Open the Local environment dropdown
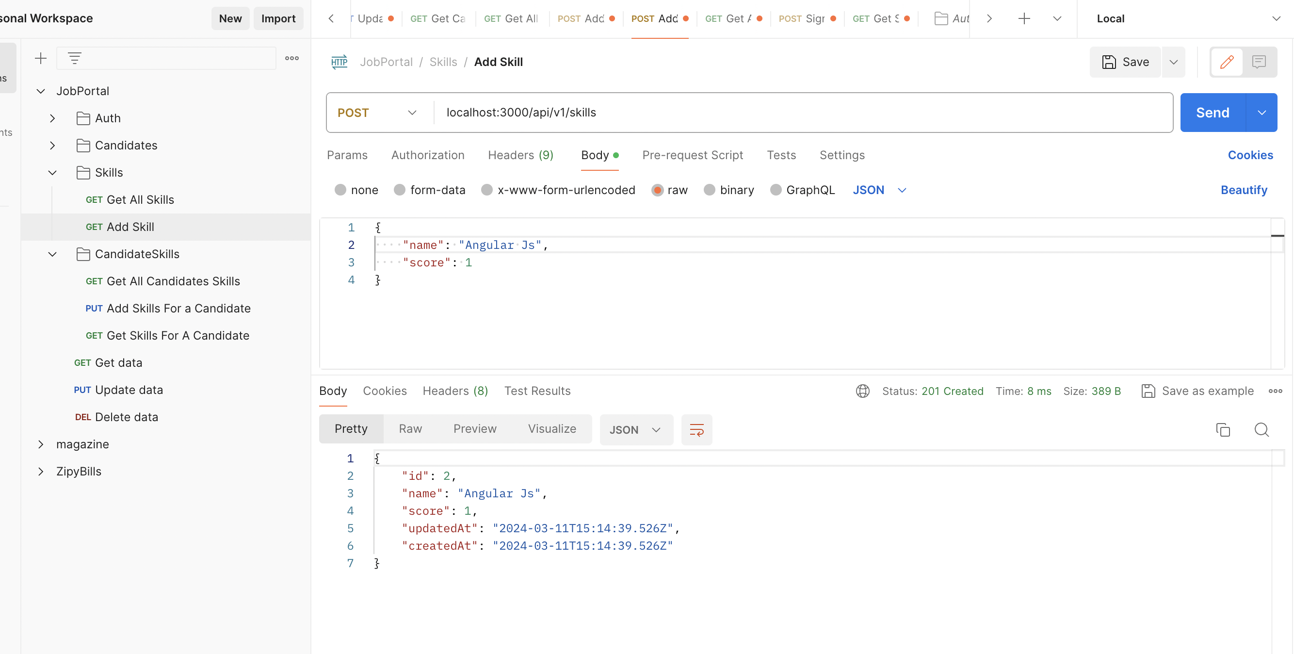The height and width of the screenshot is (654, 1294). coord(1186,18)
